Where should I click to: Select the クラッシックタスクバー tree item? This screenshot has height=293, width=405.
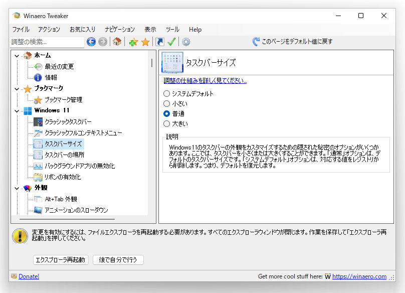pos(68,122)
